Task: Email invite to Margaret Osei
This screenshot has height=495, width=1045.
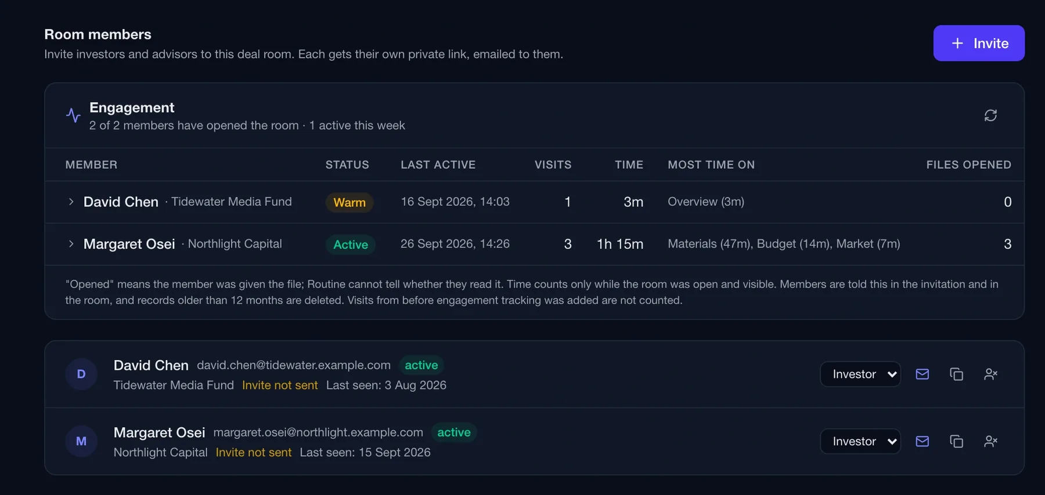Action: [922, 442]
